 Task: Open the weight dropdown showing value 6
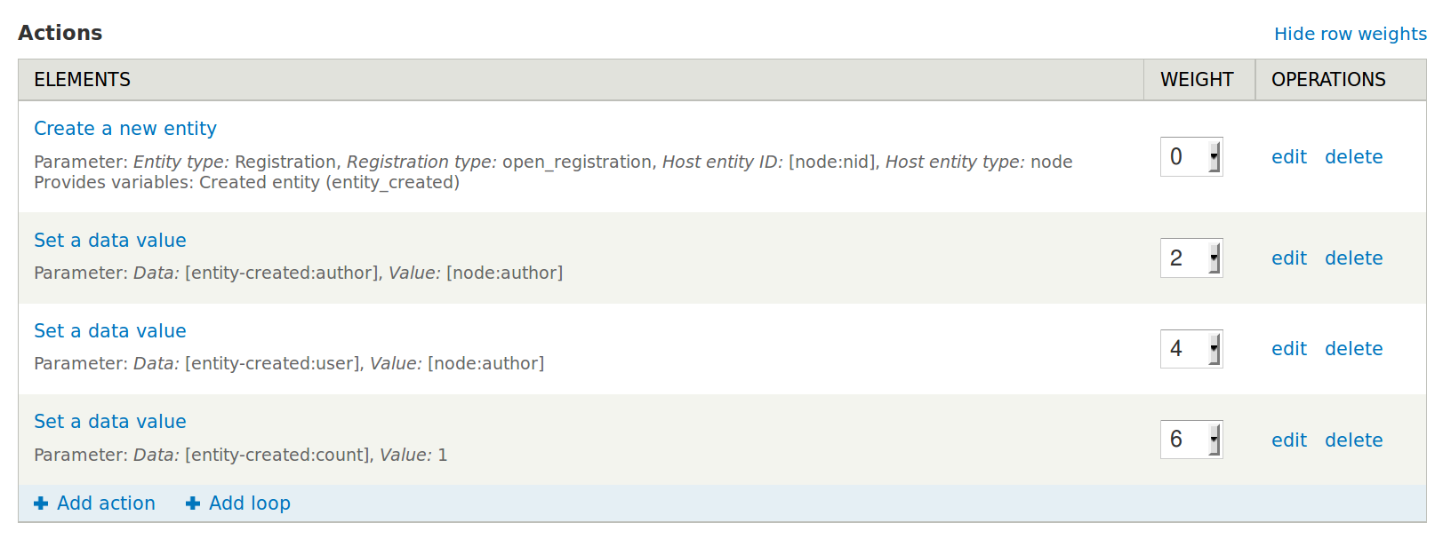pos(1191,440)
